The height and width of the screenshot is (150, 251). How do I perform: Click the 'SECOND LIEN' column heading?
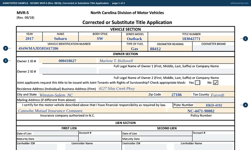pyautogui.click(x=167, y=128)
